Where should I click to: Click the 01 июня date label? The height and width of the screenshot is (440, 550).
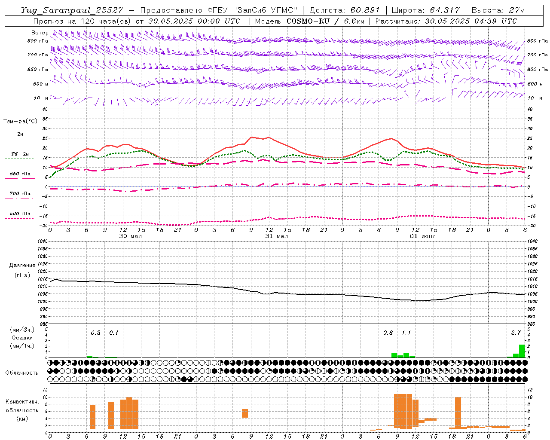pyautogui.click(x=422, y=236)
